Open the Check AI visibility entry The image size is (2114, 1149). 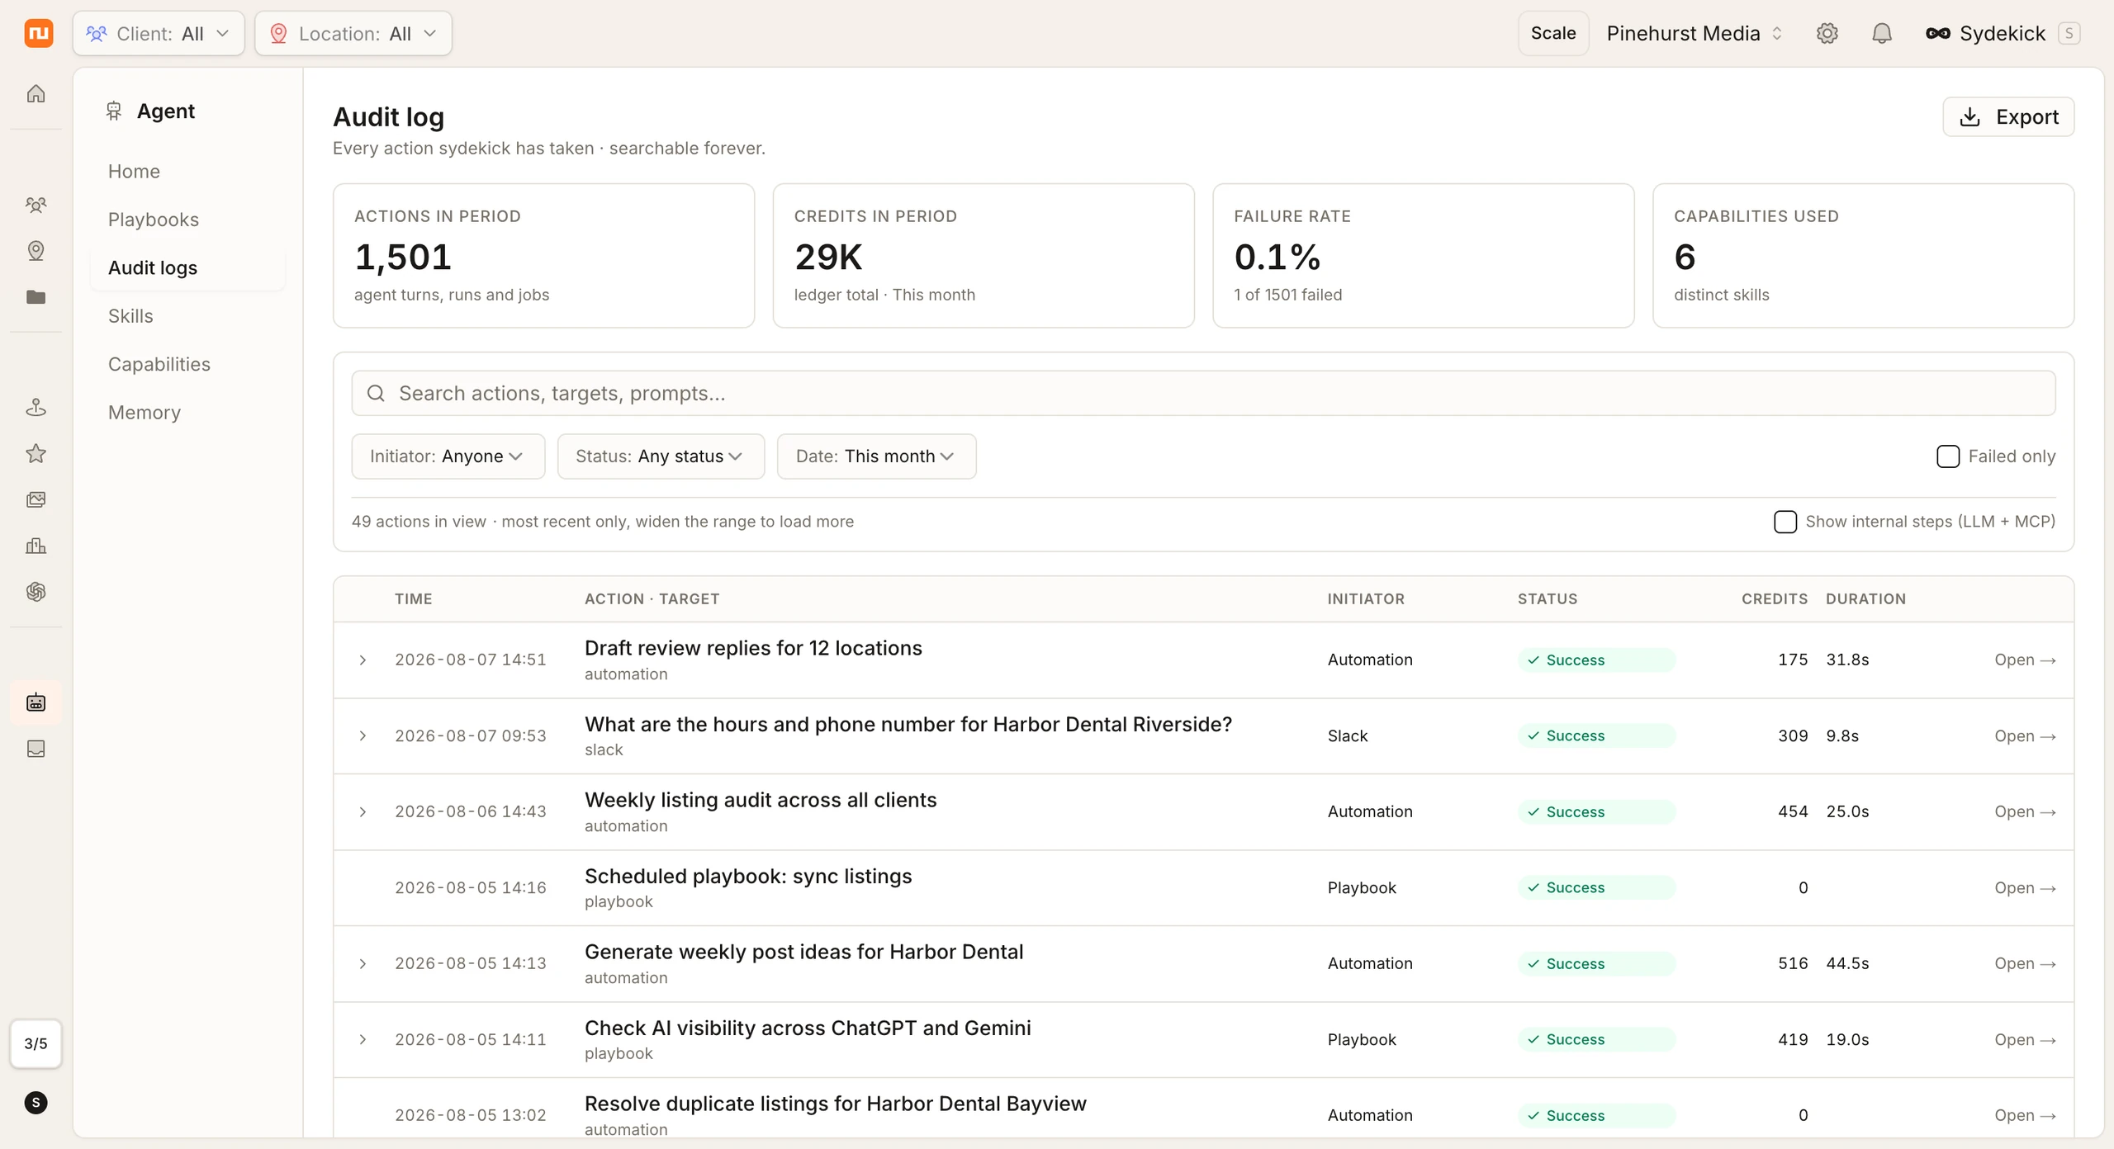[2024, 1039]
